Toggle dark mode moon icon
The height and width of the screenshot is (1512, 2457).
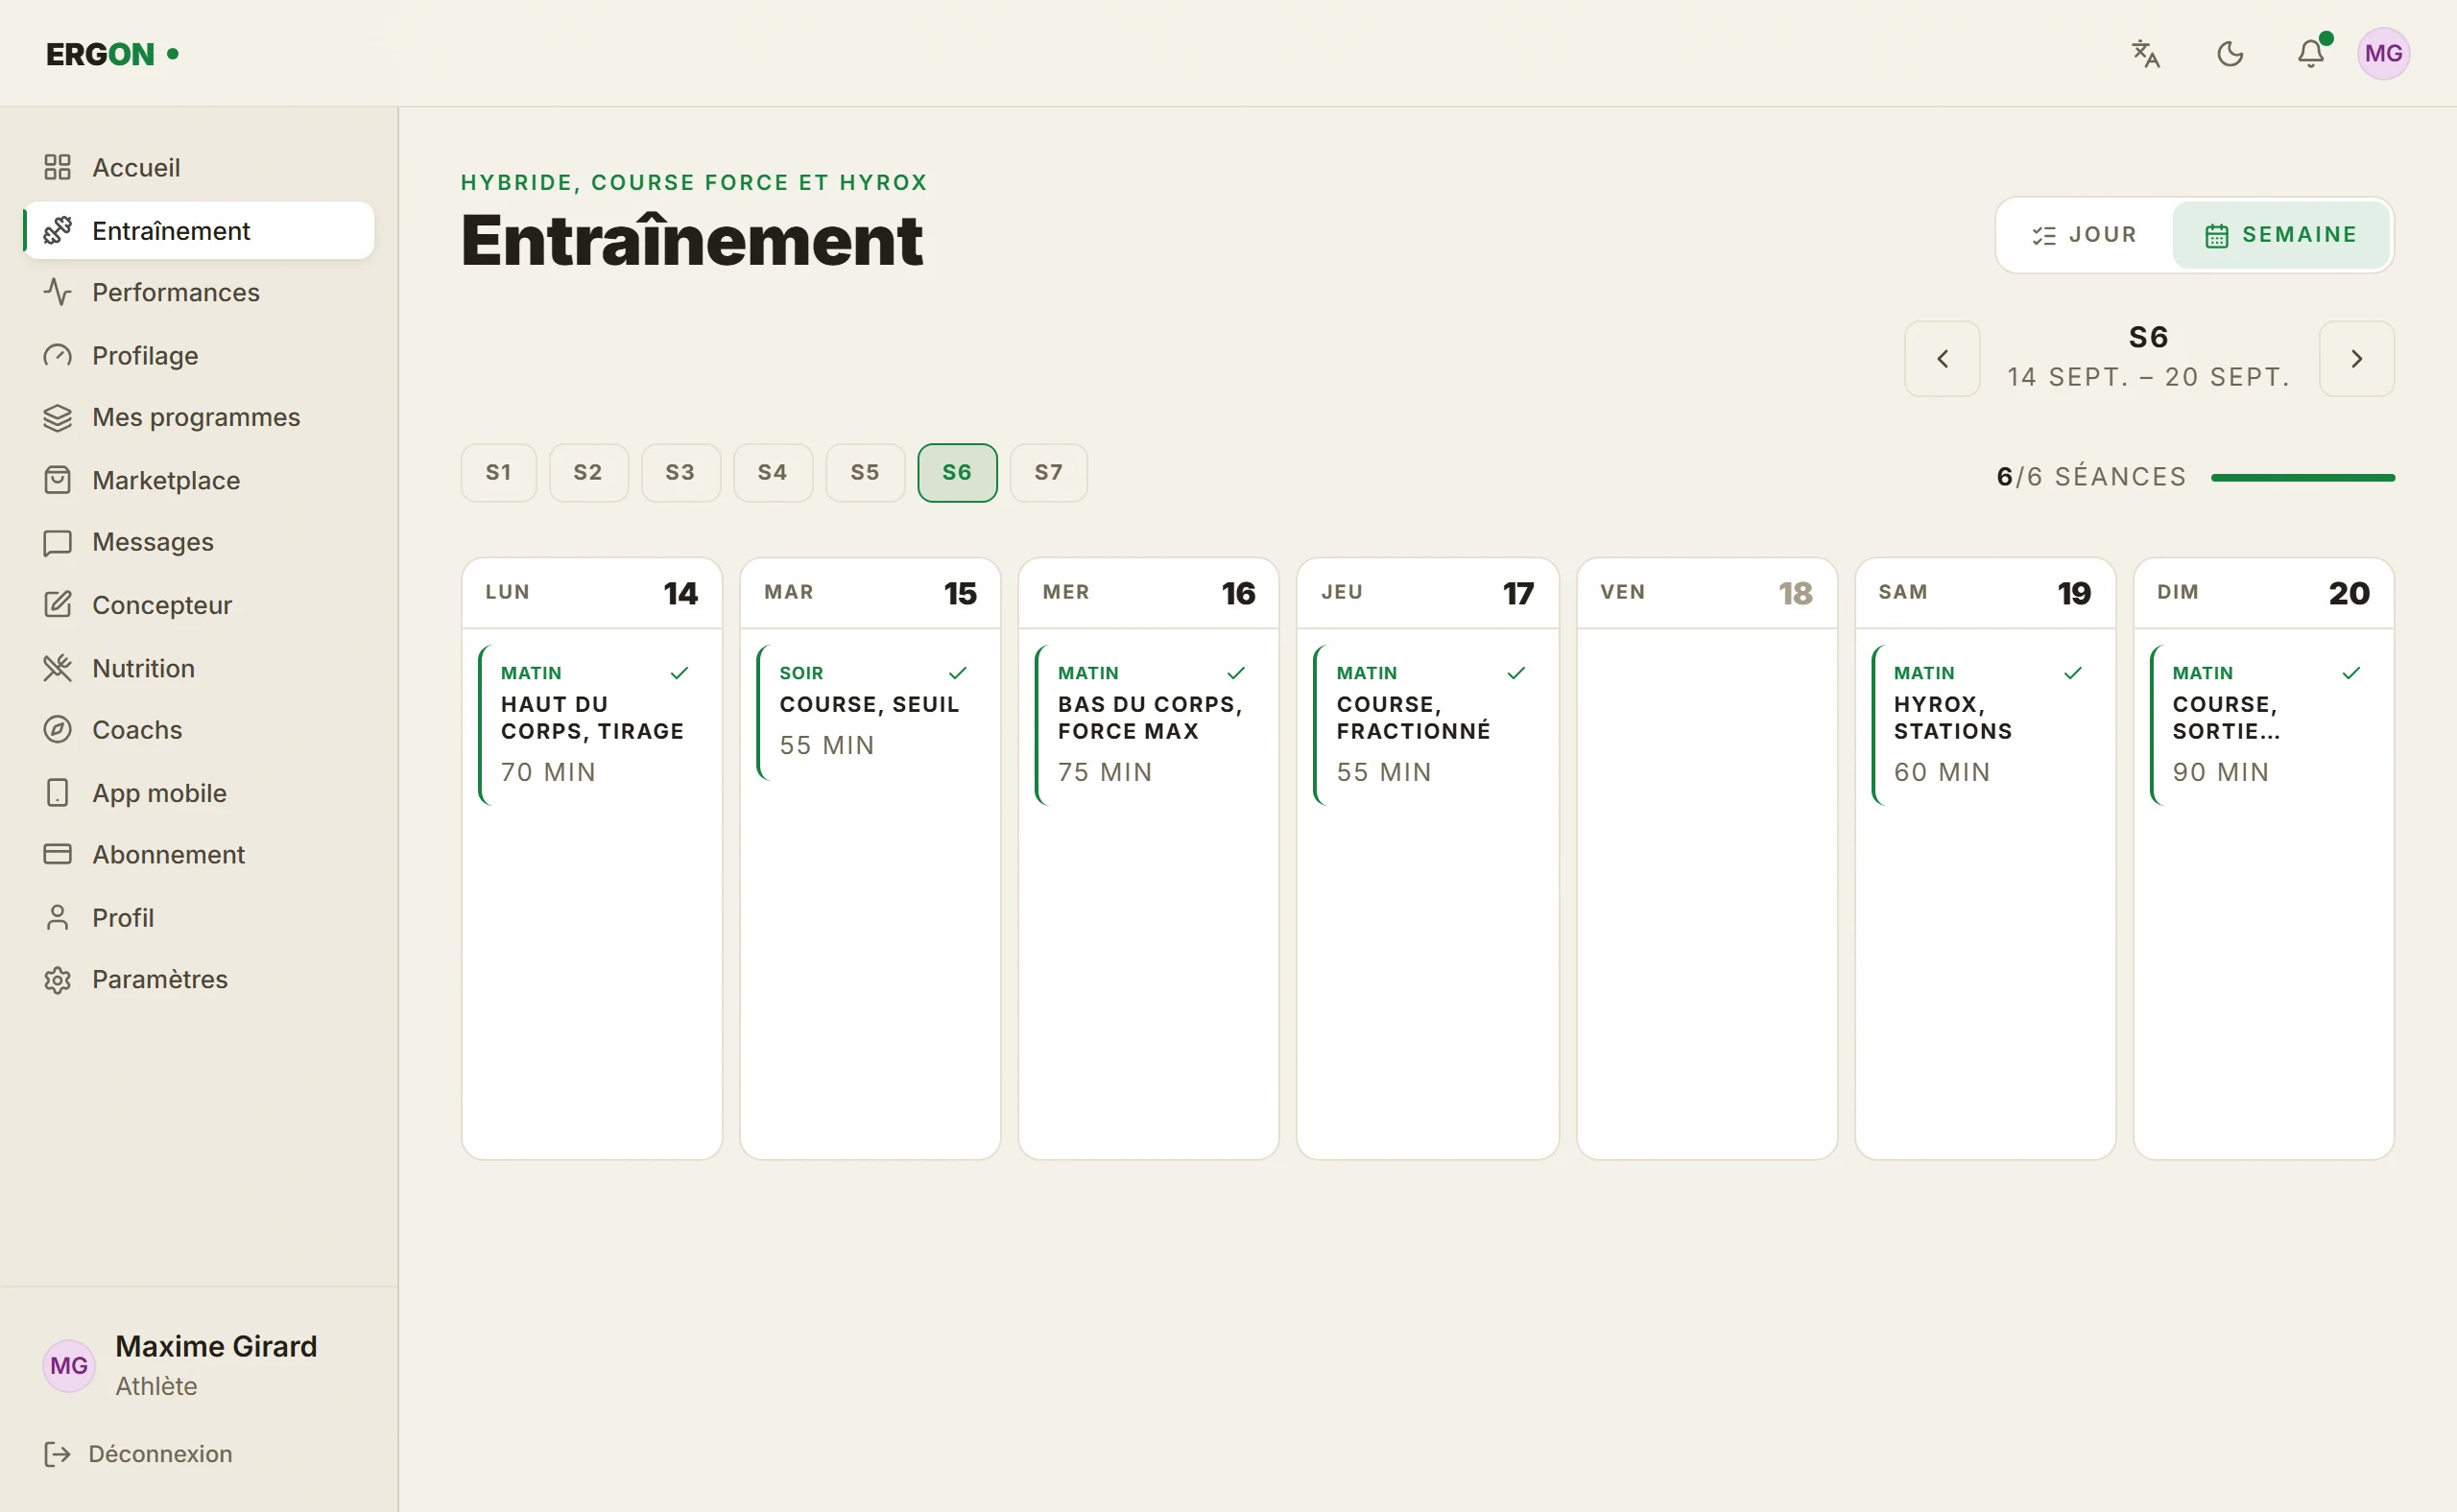pos(2230,54)
